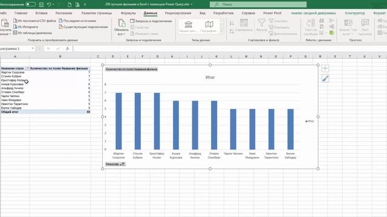Image resolution: width=387 pixels, height=217 pixels.
Task: Click Дополнительно filter button
Action: (283, 34)
